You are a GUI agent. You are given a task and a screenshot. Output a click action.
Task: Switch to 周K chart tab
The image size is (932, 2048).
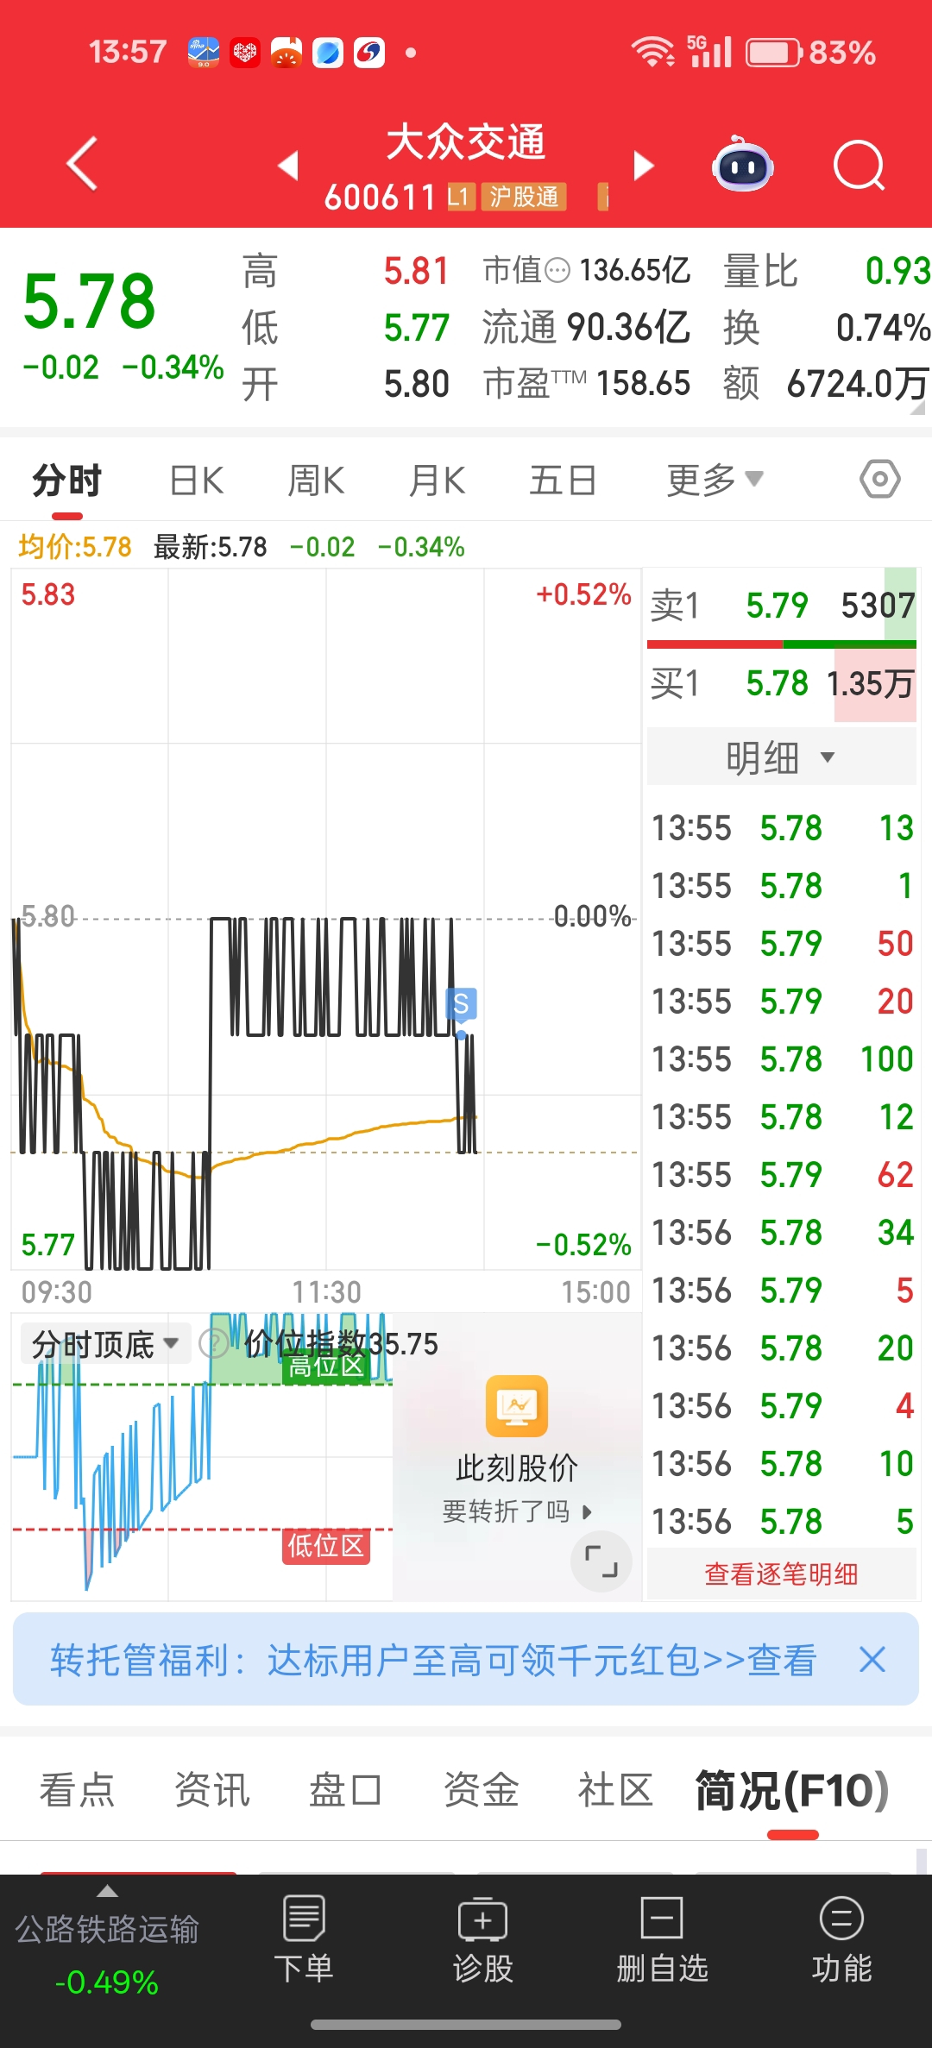pyautogui.click(x=316, y=480)
